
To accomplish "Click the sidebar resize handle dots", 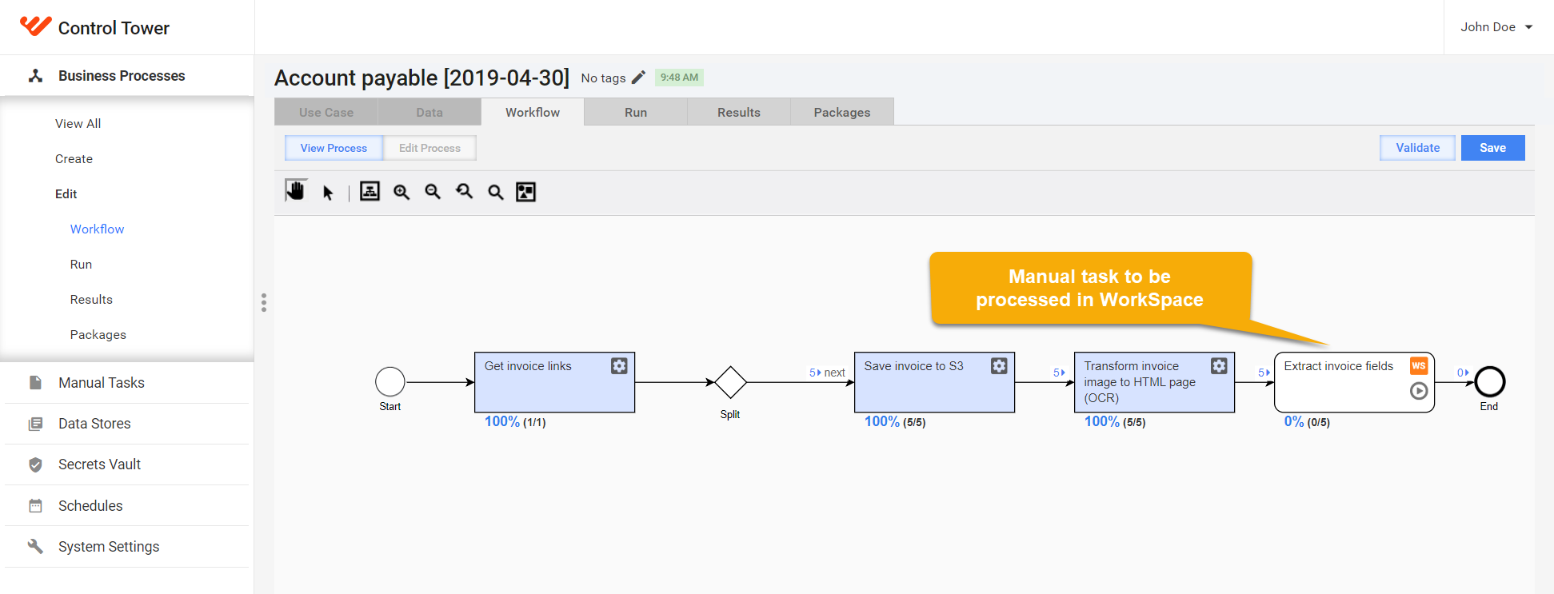I will pos(264,302).
